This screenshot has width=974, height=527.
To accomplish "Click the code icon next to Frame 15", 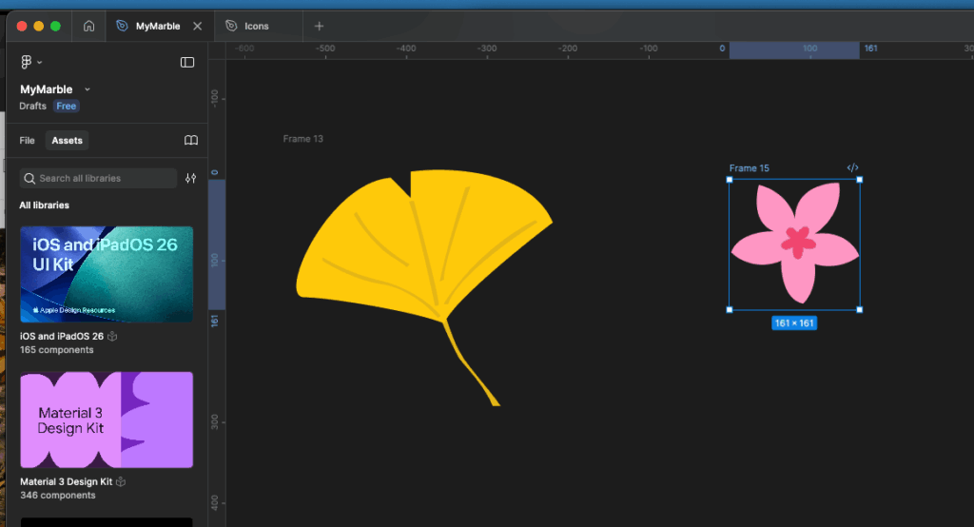I will click(852, 168).
